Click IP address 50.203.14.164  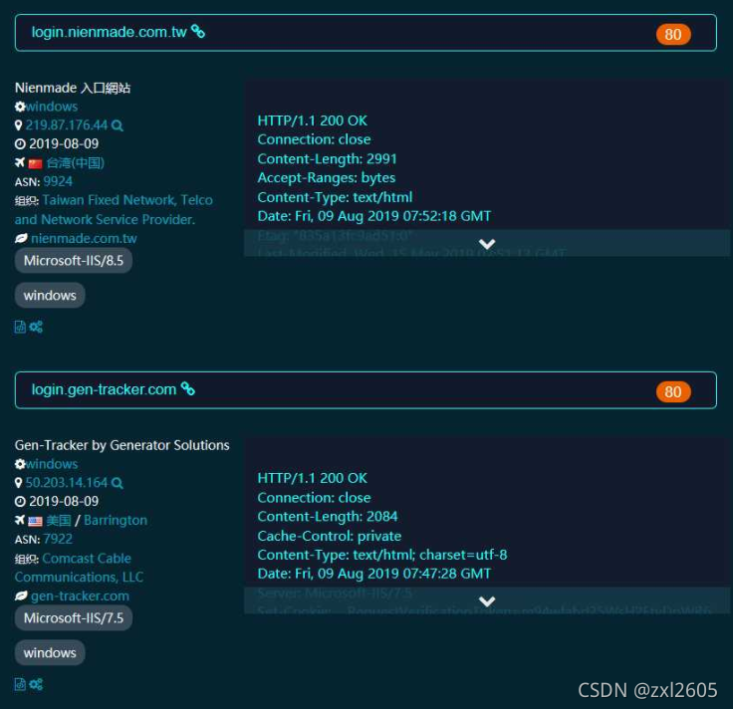coord(67,483)
